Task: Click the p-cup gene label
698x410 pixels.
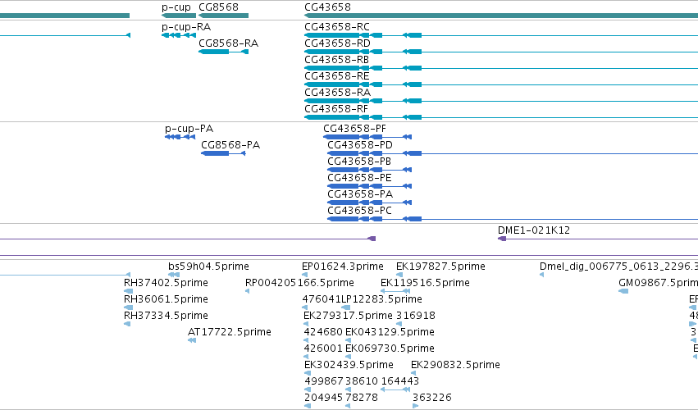Action: click(x=176, y=7)
